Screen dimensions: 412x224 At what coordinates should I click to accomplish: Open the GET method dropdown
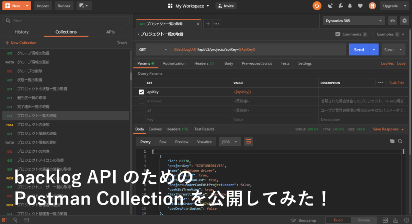pyautogui.click(x=153, y=50)
